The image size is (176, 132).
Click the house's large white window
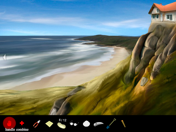tap(169, 17)
